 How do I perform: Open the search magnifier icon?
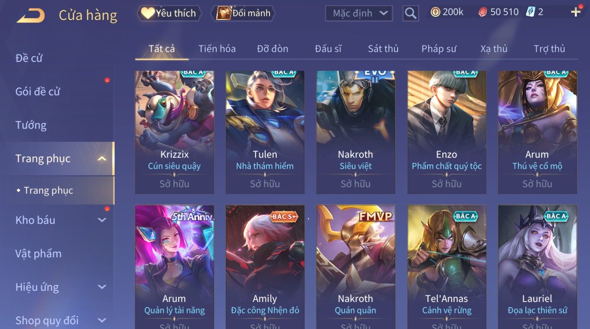(x=411, y=13)
